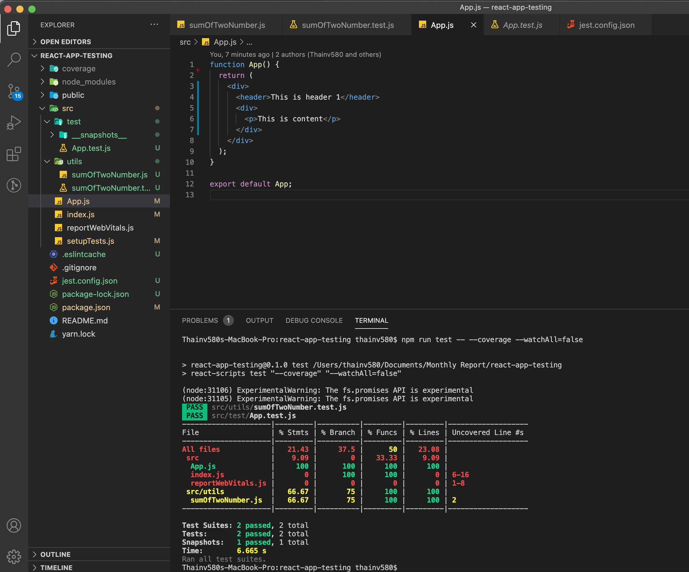Open the Extensions view
689x572 pixels.
(14, 154)
